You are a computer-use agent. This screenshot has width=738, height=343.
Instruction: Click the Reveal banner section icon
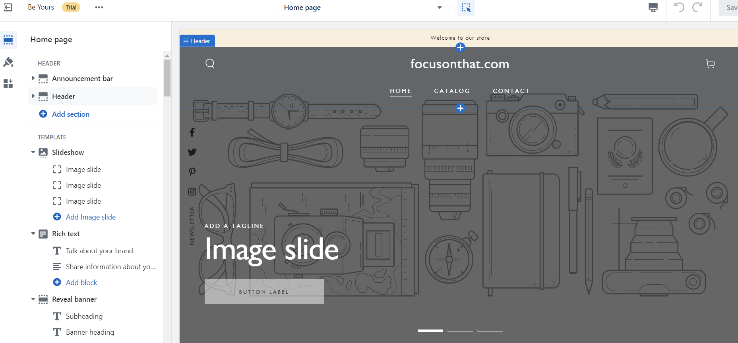(43, 299)
